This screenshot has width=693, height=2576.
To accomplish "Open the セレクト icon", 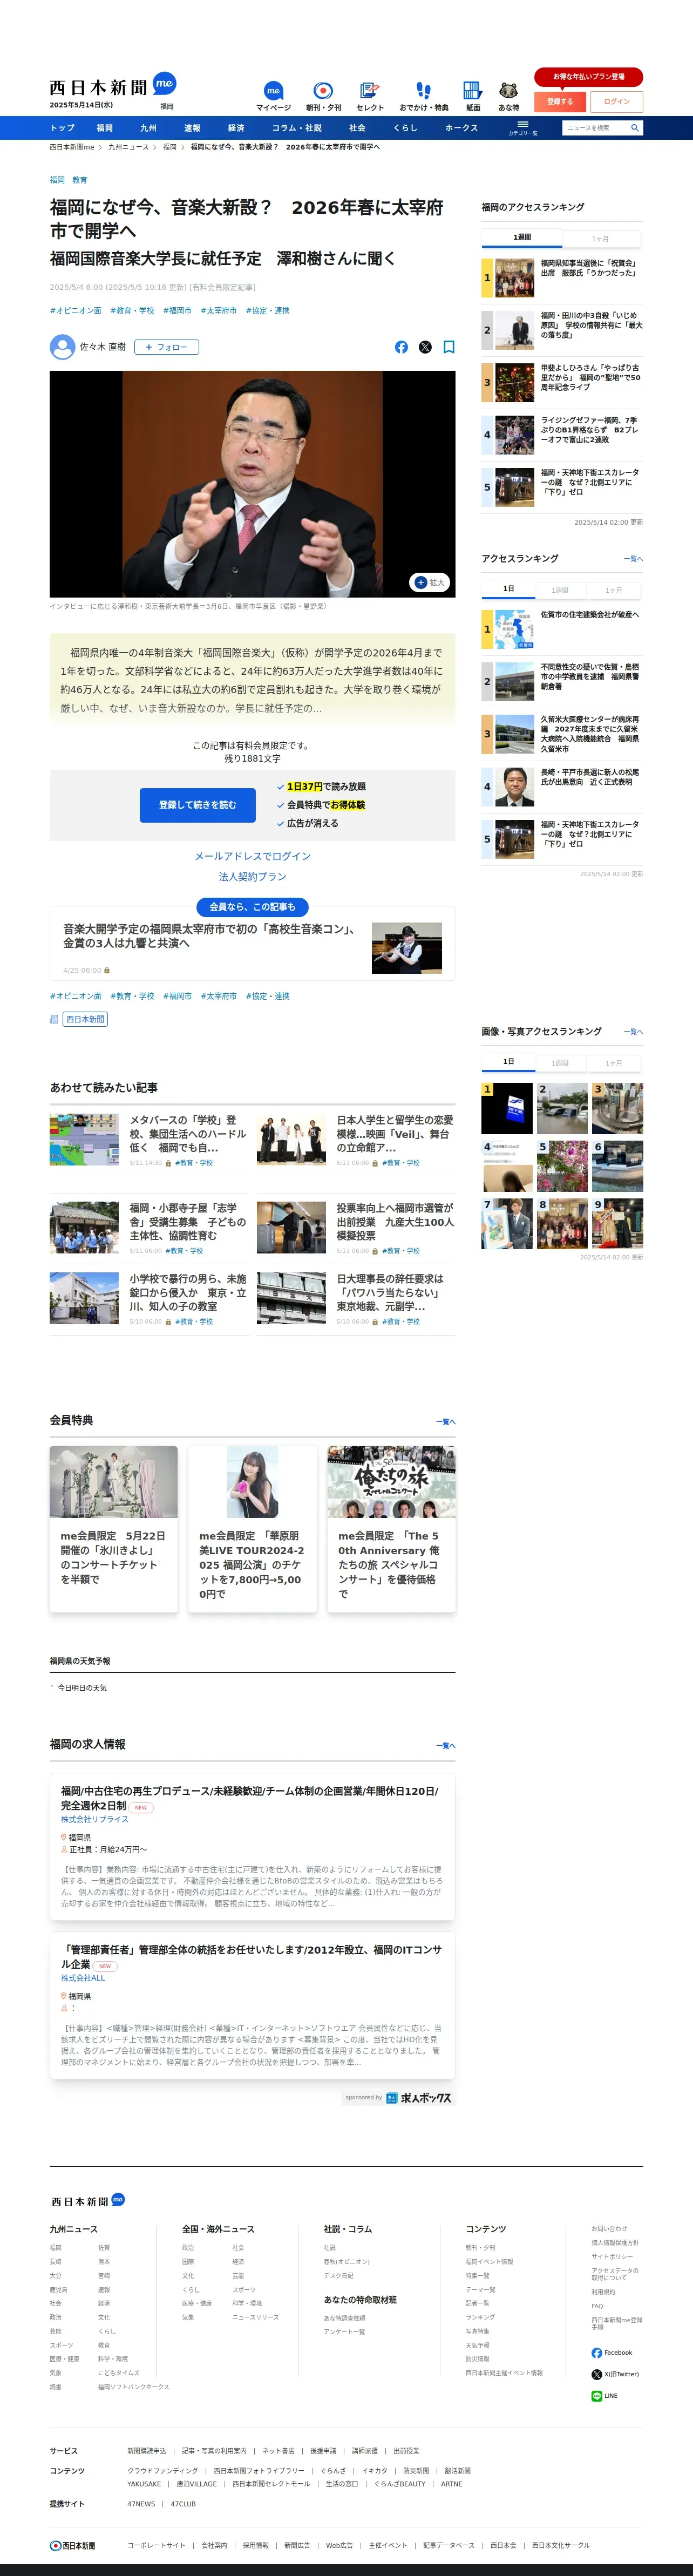I will (x=370, y=96).
